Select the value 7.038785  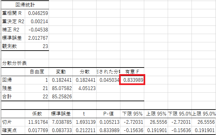click(x=61, y=122)
